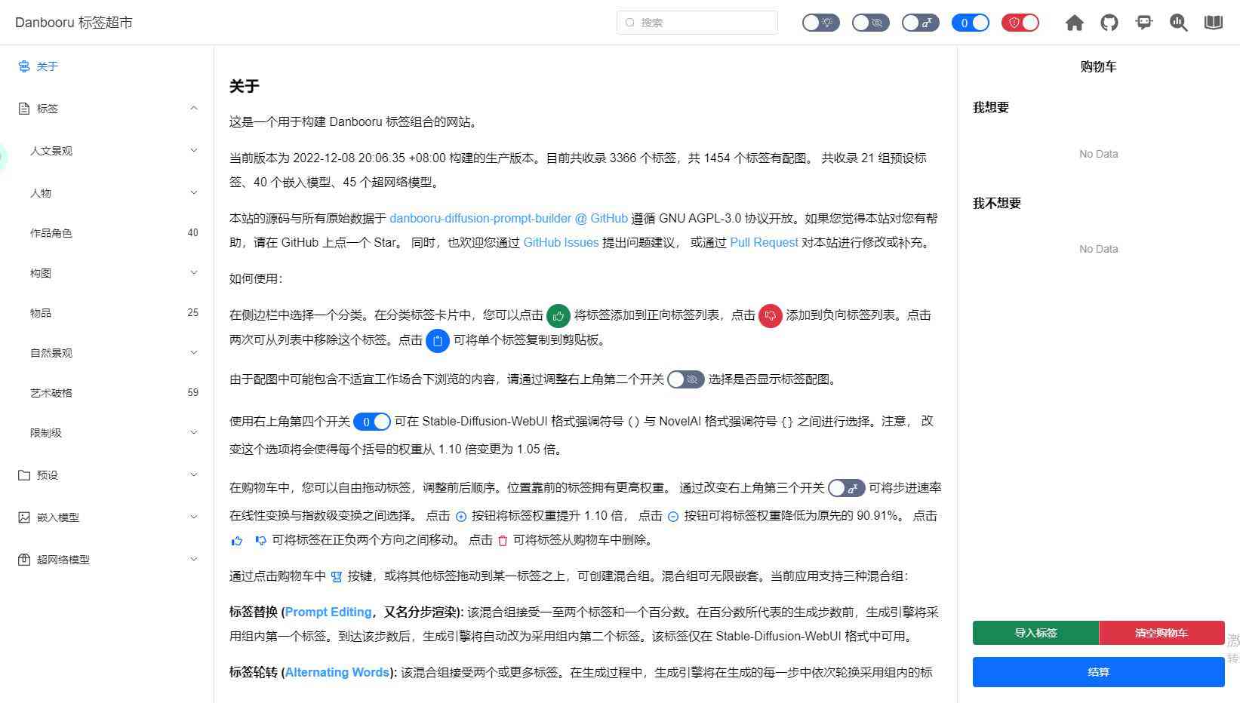Focus the 搜索 search field
Image resolution: width=1240 pixels, height=703 pixels.
(697, 23)
